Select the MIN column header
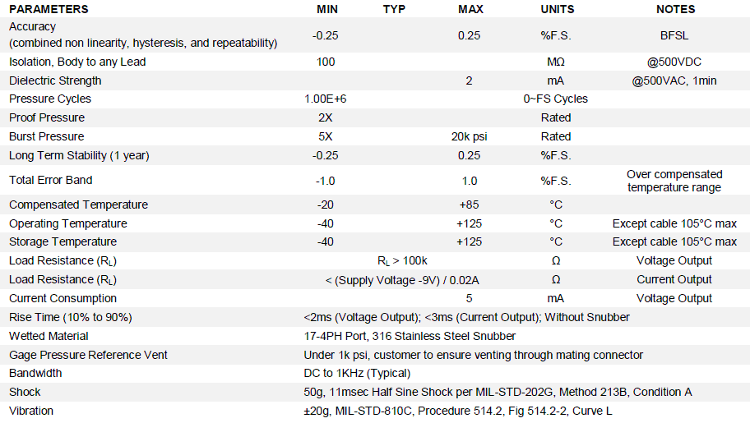This screenshot has width=750, height=423. click(327, 9)
